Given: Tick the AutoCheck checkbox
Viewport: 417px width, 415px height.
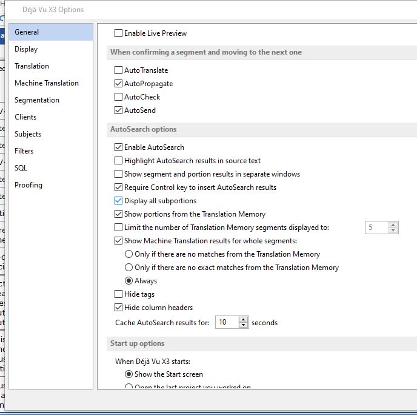Looking at the screenshot, I should [x=118, y=97].
